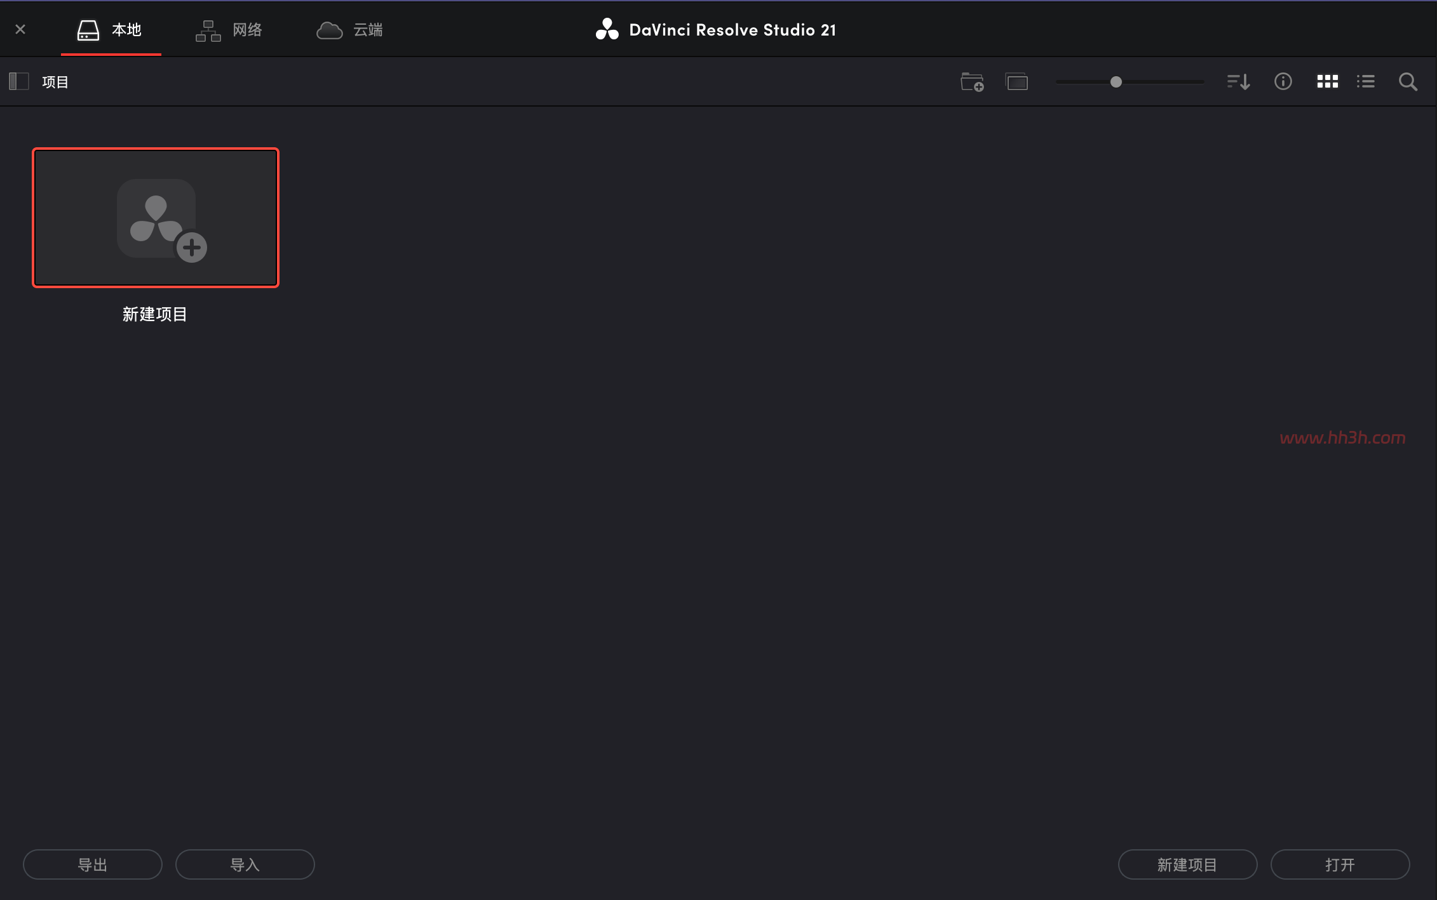The width and height of the screenshot is (1437, 900).
Task: Open the project search
Action: point(1408,82)
